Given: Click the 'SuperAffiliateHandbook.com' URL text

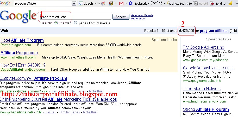Looking at the screenshot, I should (23, 70).
